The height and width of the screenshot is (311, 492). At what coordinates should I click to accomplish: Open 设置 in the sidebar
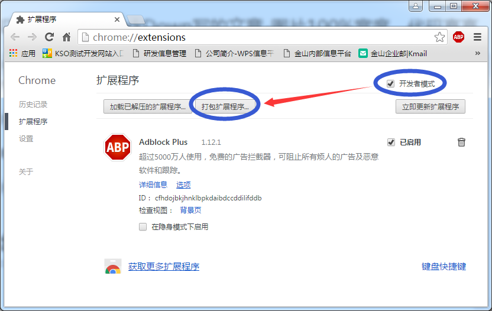tap(26, 139)
